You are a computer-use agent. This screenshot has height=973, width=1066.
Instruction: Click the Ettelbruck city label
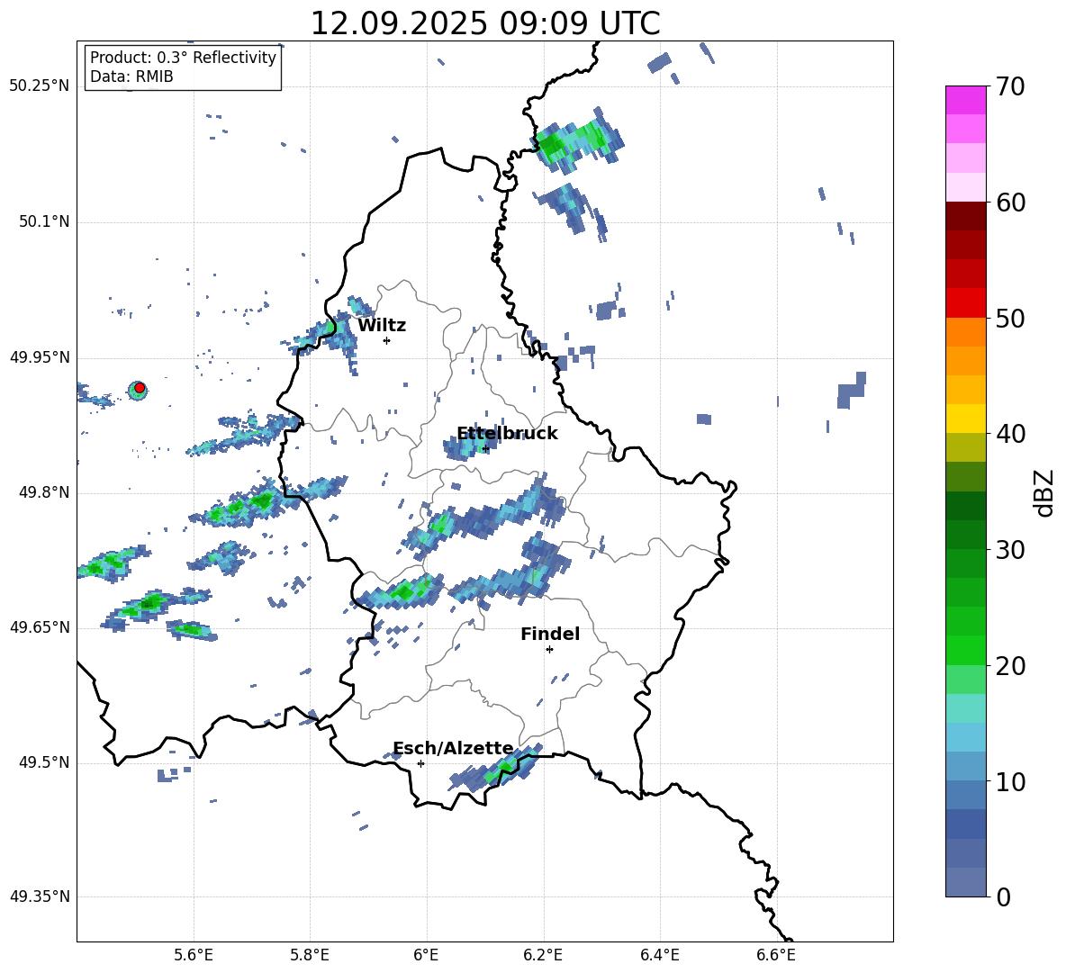(507, 434)
